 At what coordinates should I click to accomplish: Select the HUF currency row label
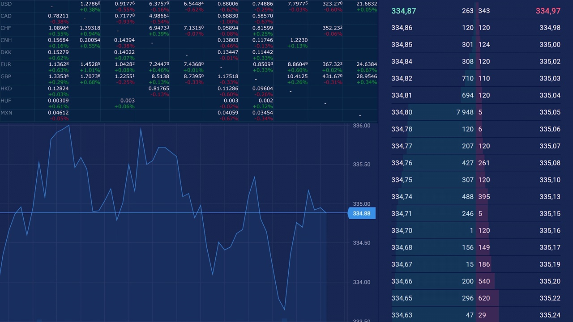pos(6,100)
